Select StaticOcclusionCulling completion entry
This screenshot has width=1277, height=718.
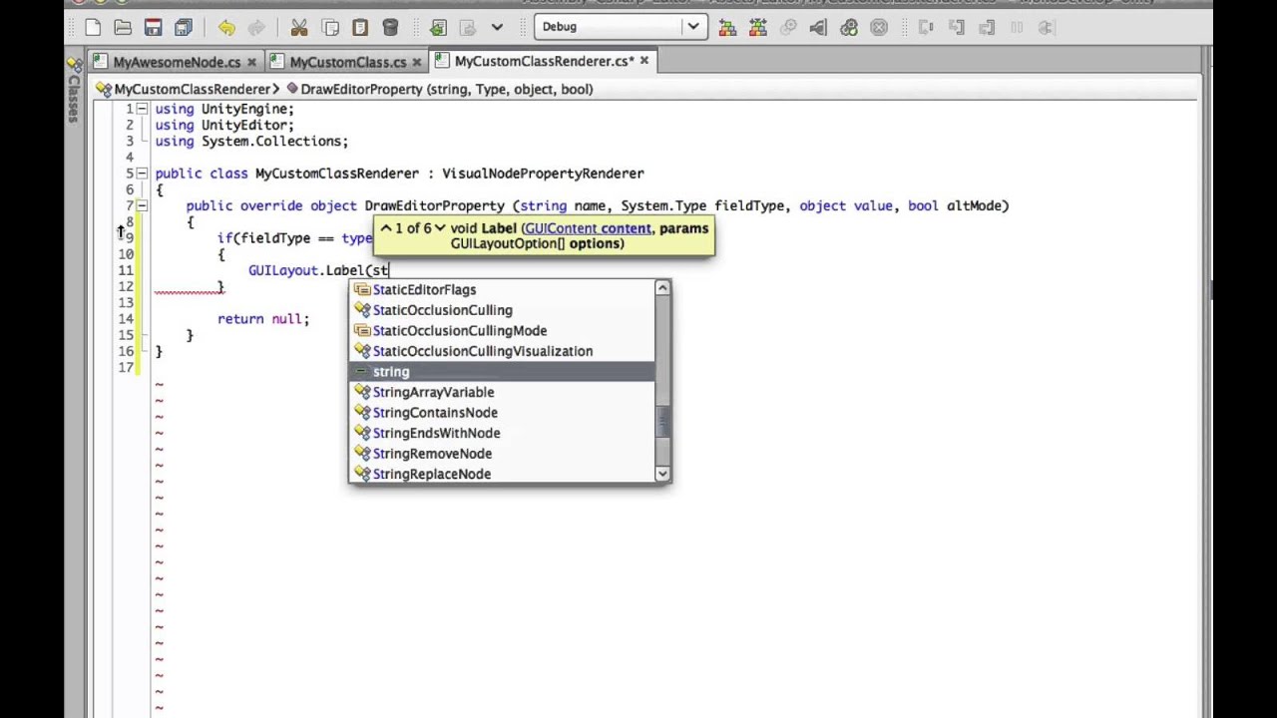[x=502, y=310]
